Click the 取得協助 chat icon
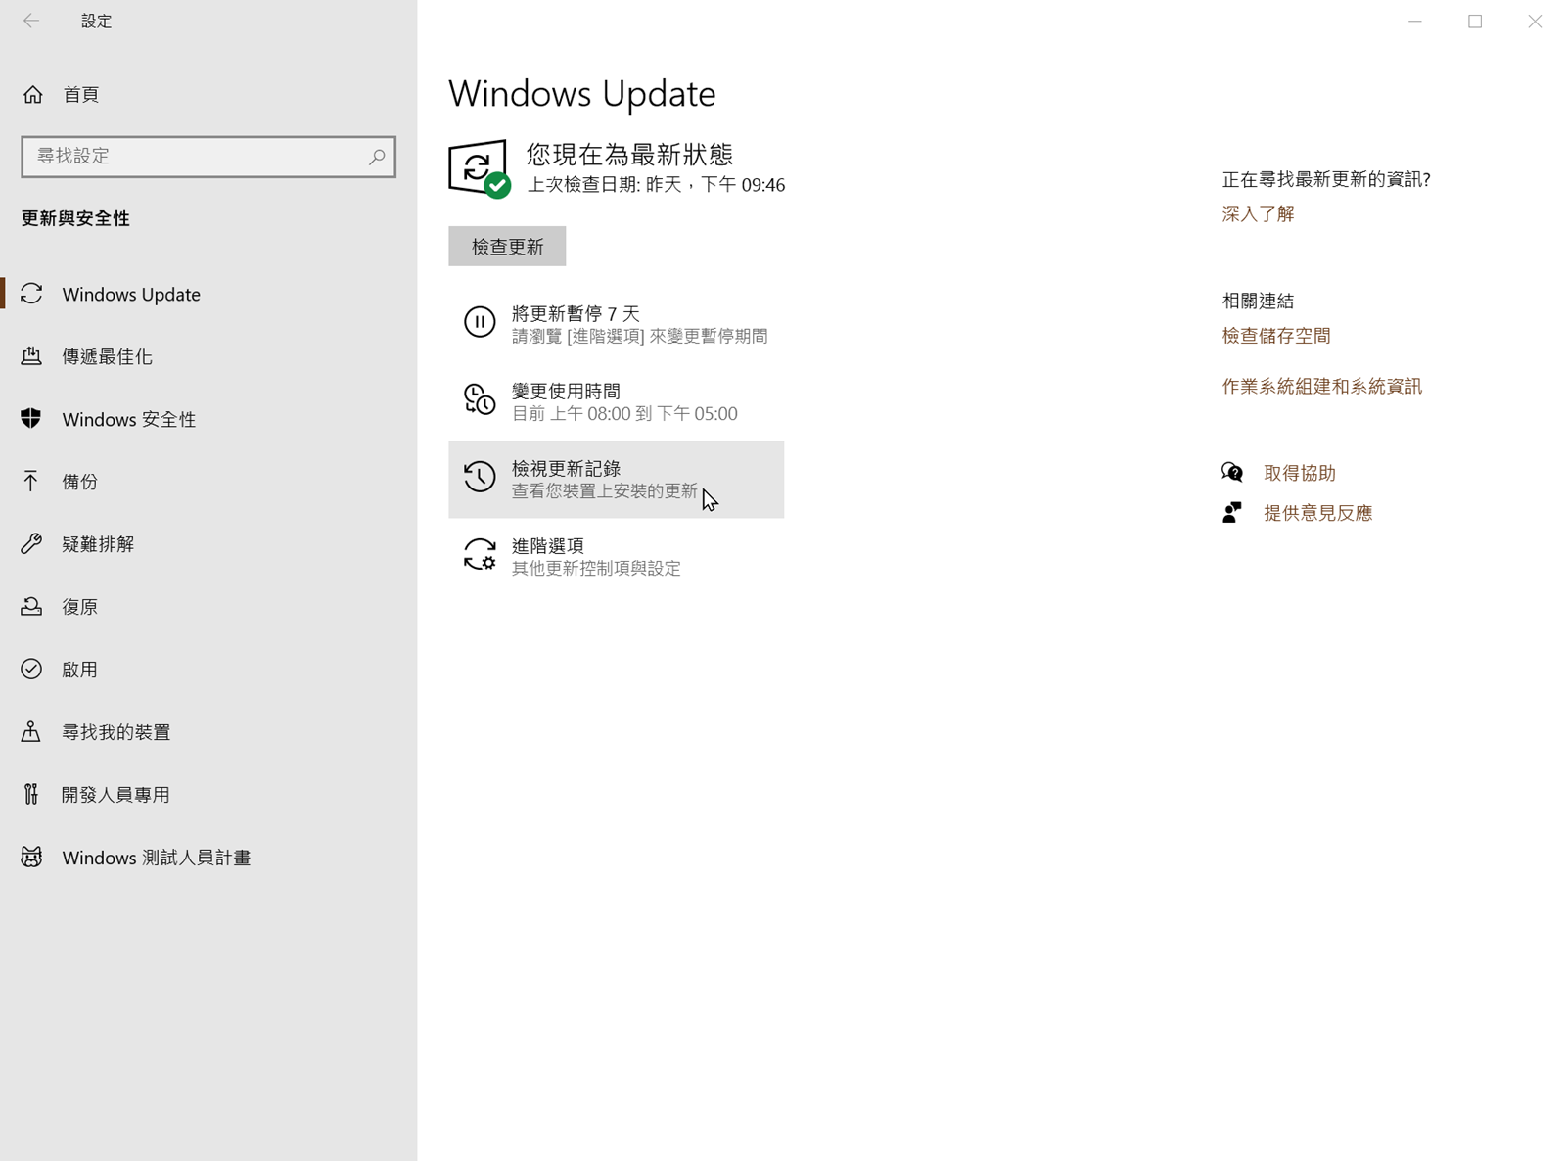 coord(1232,473)
